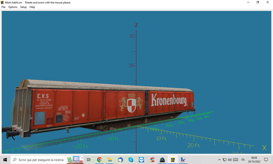The width and height of the screenshot is (273, 164).
Task: Open the notification center icon
Action: pyautogui.click(x=266, y=160)
